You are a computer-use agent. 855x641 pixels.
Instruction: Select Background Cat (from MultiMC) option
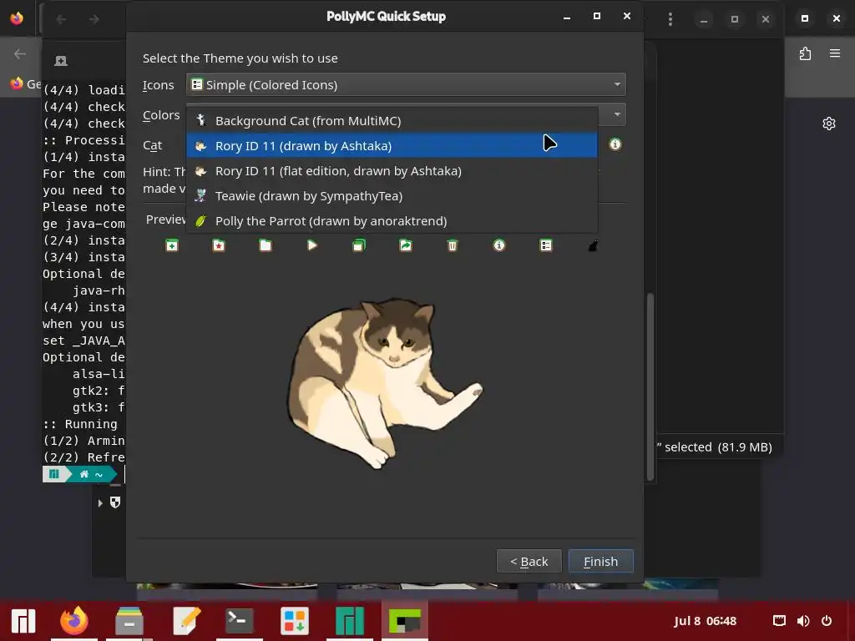coord(392,120)
